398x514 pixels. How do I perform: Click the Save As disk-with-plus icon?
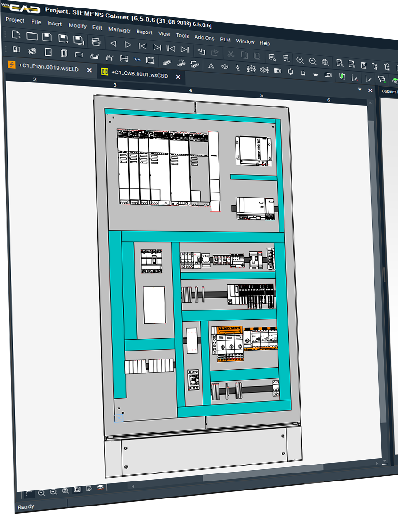click(63, 39)
